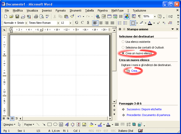This screenshot has width=181, height=134.
Task: Click the Insert Hyperlink globe icon
Action: coord(98,16)
